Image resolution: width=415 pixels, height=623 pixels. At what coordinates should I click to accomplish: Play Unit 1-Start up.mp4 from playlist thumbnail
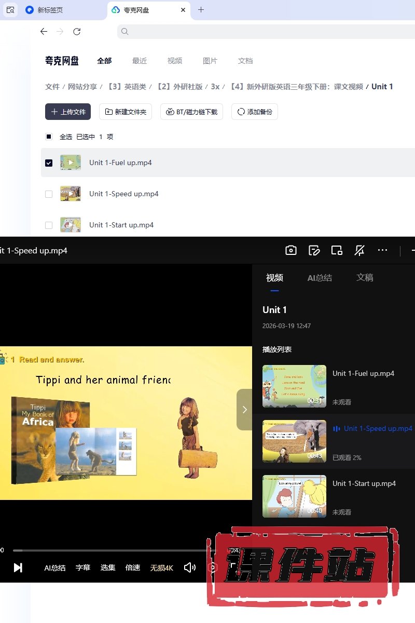point(294,496)
